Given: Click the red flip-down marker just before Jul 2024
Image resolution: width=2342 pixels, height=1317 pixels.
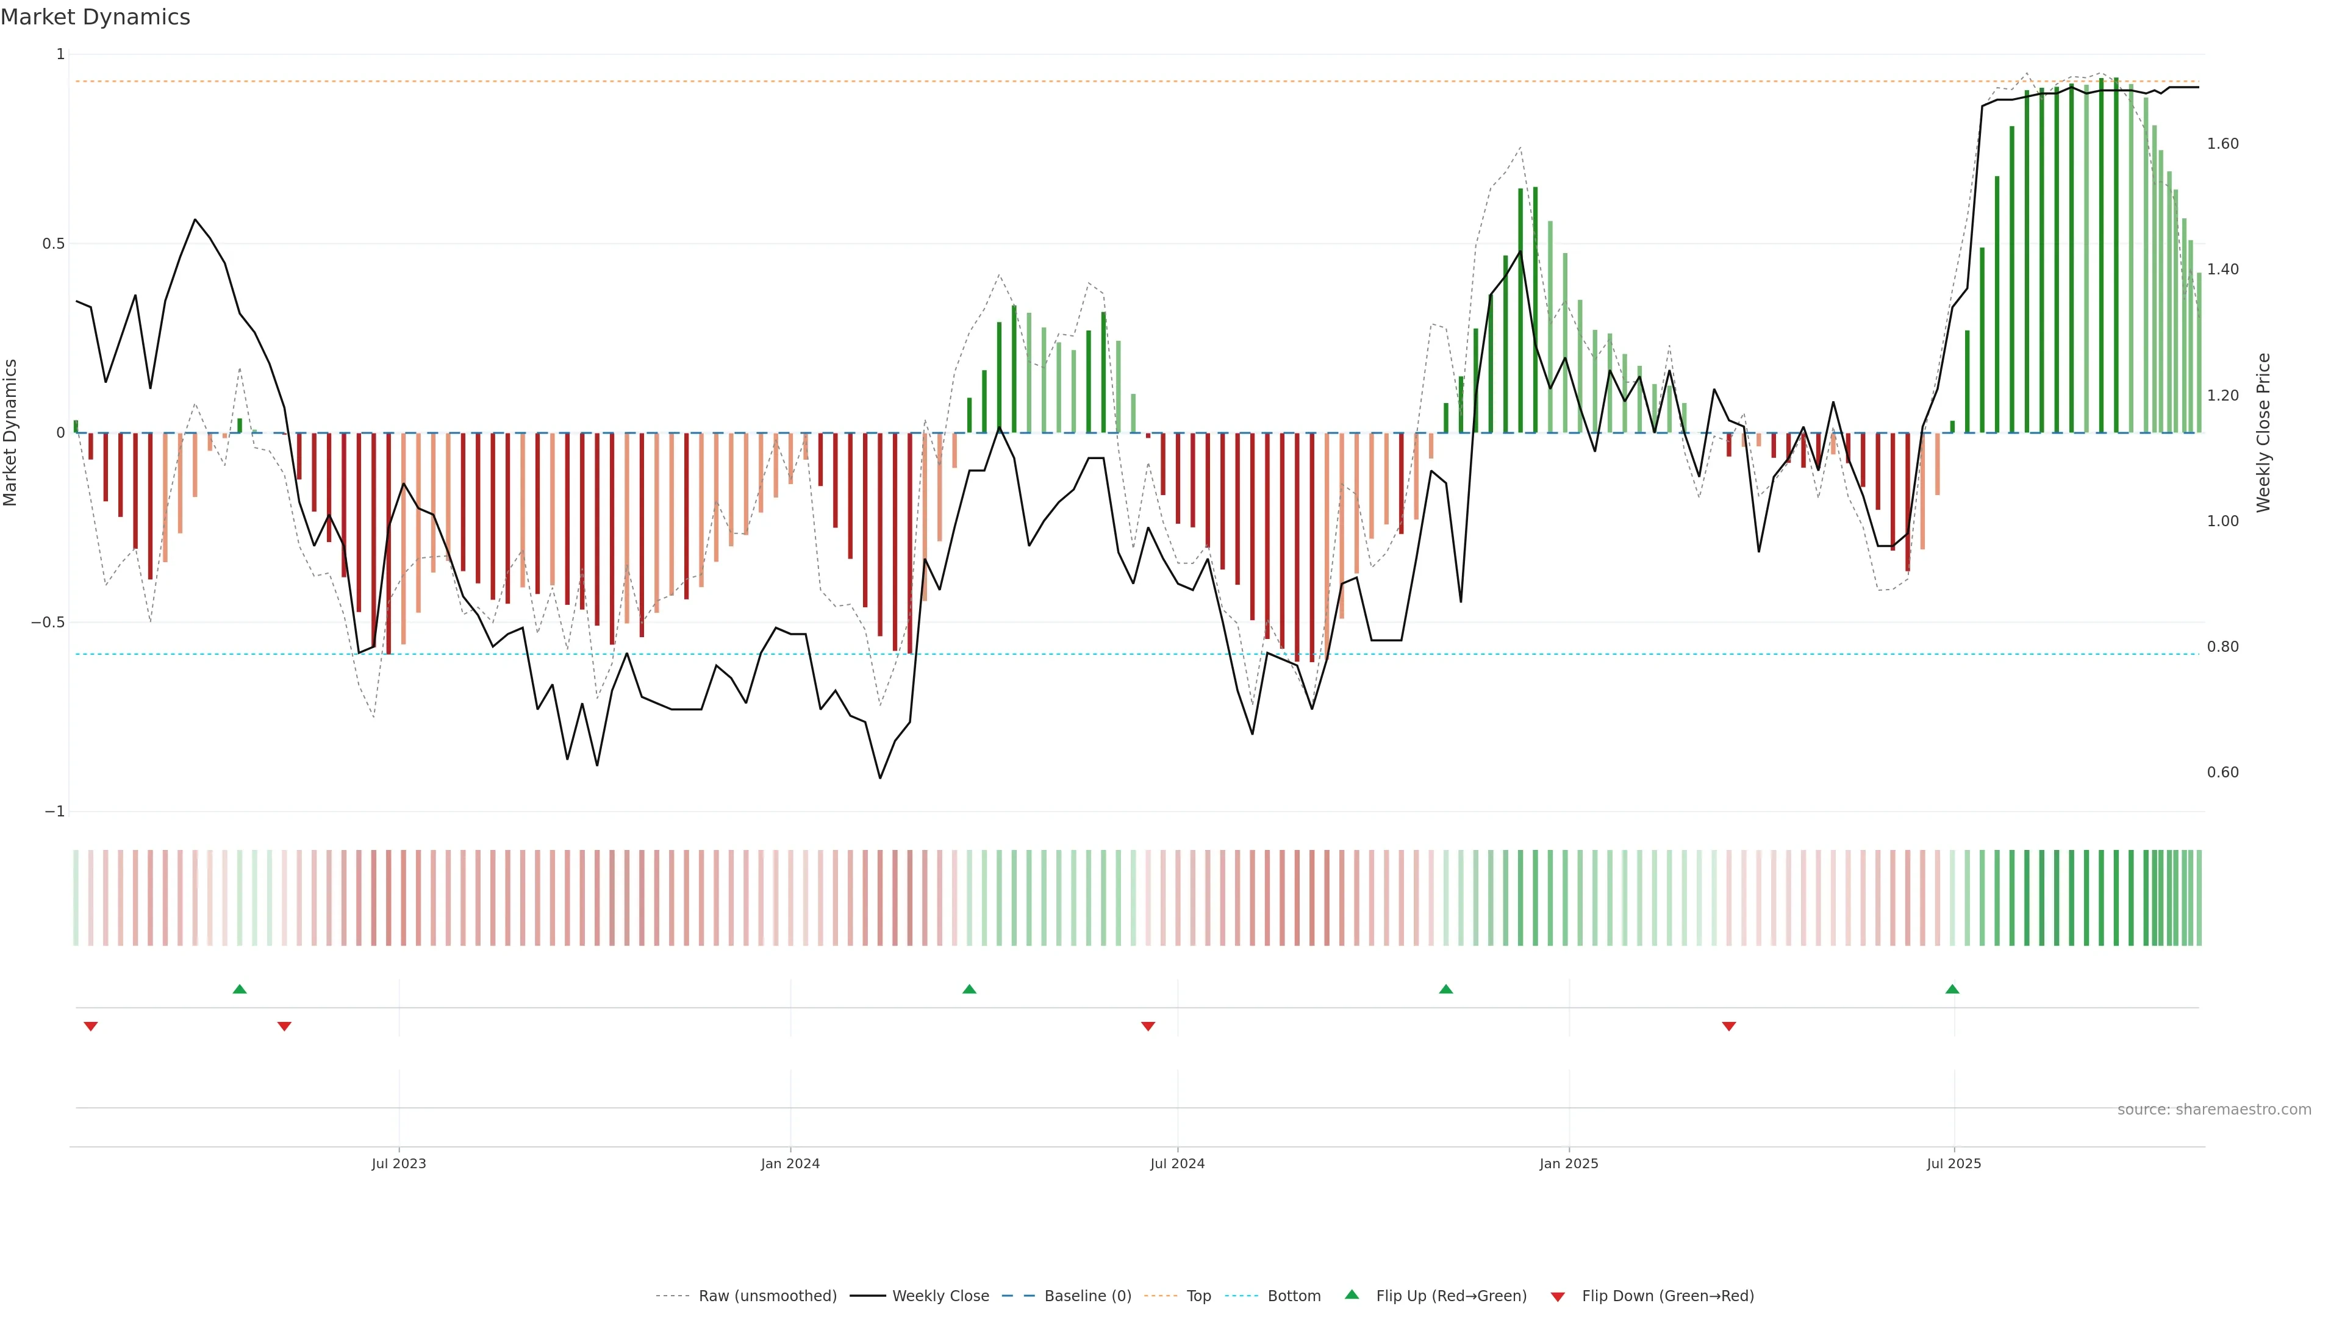Looking at the screenshot, I should pos(1148,1026).
